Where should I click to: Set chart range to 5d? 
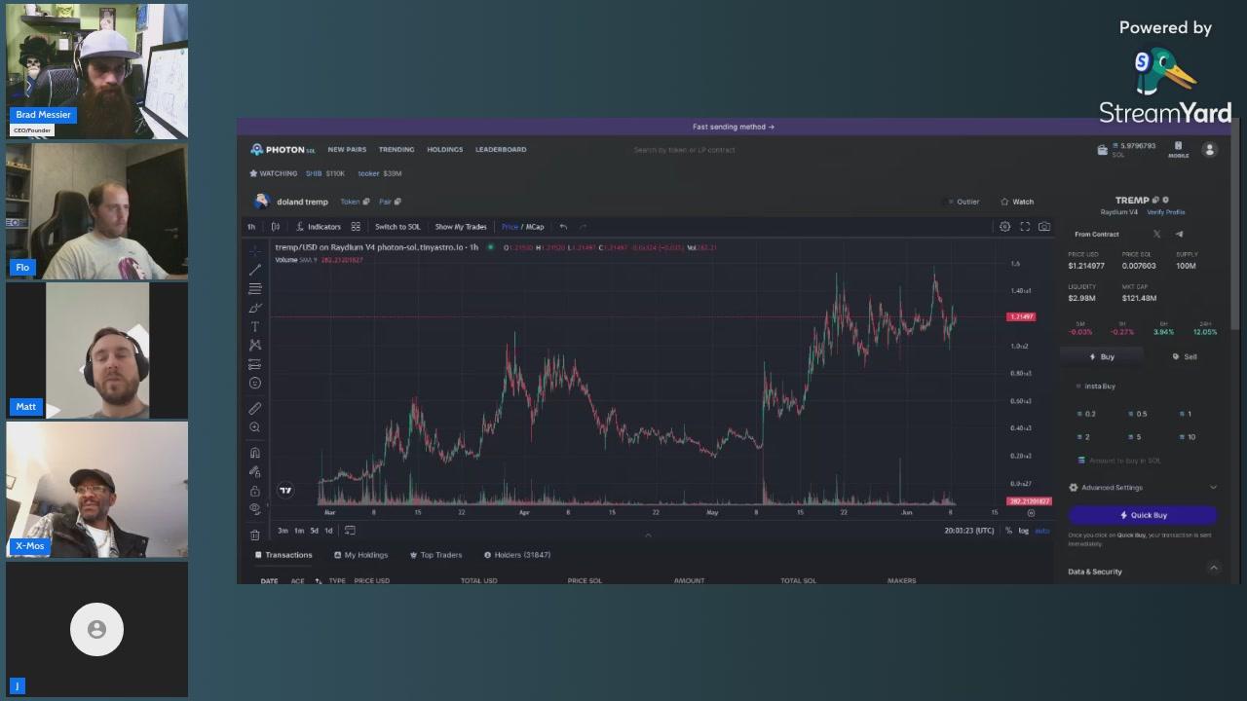pyautogui.click(x=314, y=531)
